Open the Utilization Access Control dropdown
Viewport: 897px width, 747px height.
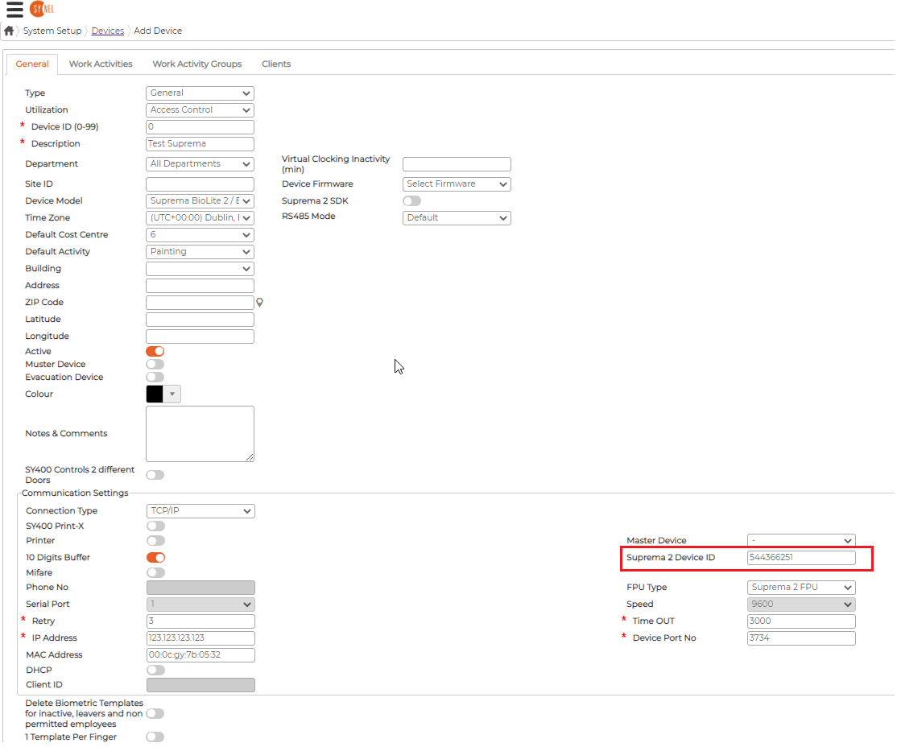[200, 109]
